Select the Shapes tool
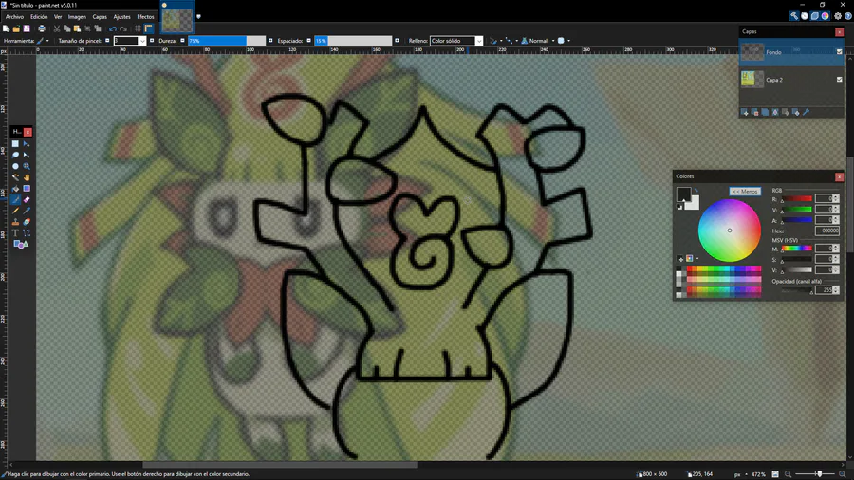Viewport: 854px width, 480px height. [x=21, y=245]
